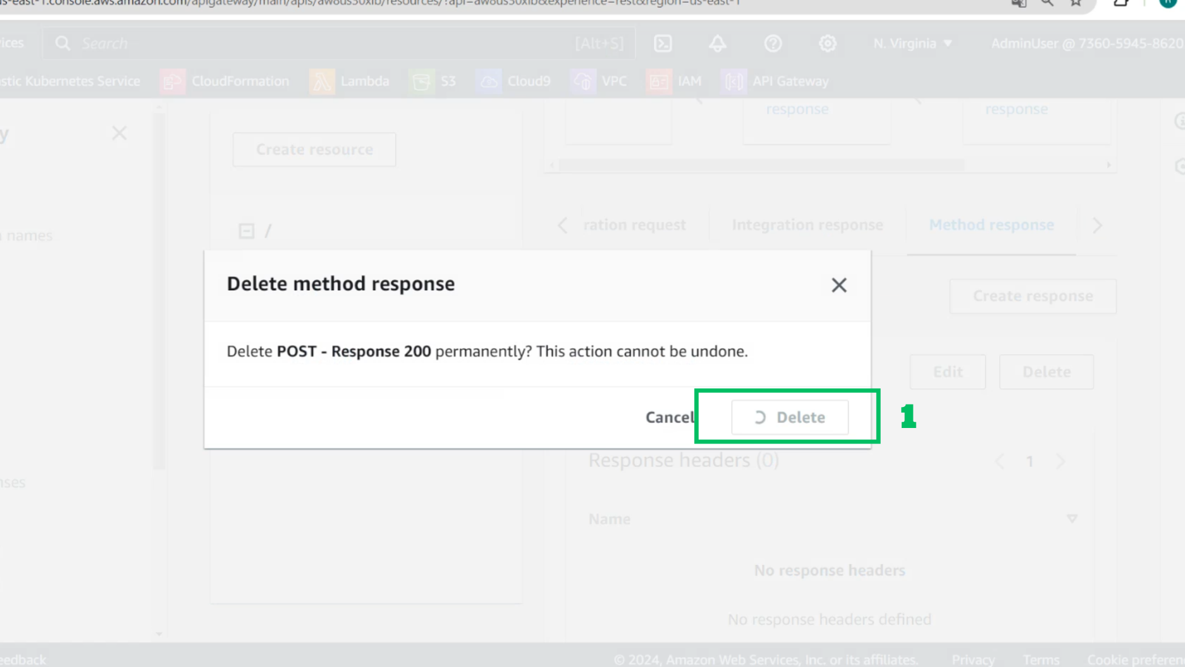Viewport: 1185px width, 667px height.
Task: Cancel the delete method response dialog
Action: (670, 417)
